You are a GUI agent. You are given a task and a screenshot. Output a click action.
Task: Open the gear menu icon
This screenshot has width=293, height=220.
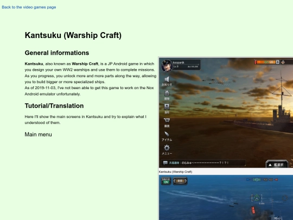tap(167, 148)
